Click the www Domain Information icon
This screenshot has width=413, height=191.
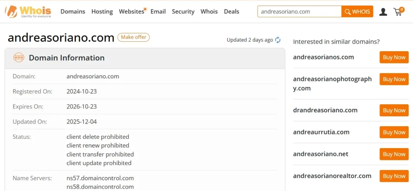point(19,57)
